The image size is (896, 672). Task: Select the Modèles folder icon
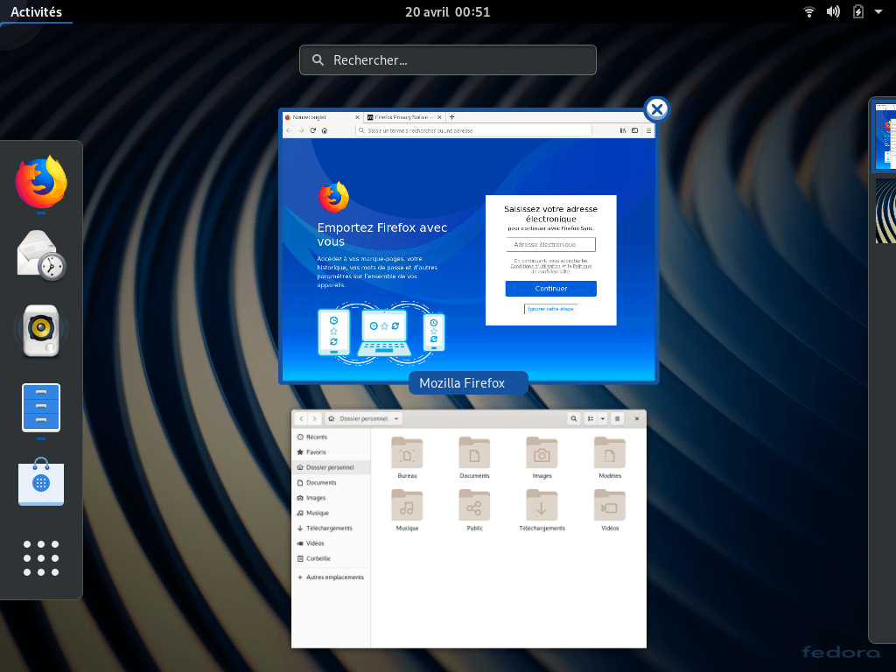click(x=610, y=453)
